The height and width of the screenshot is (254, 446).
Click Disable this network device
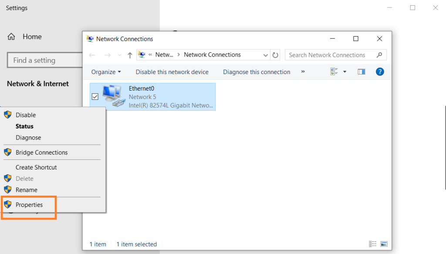pyautogui.click(x=172, y=72)
